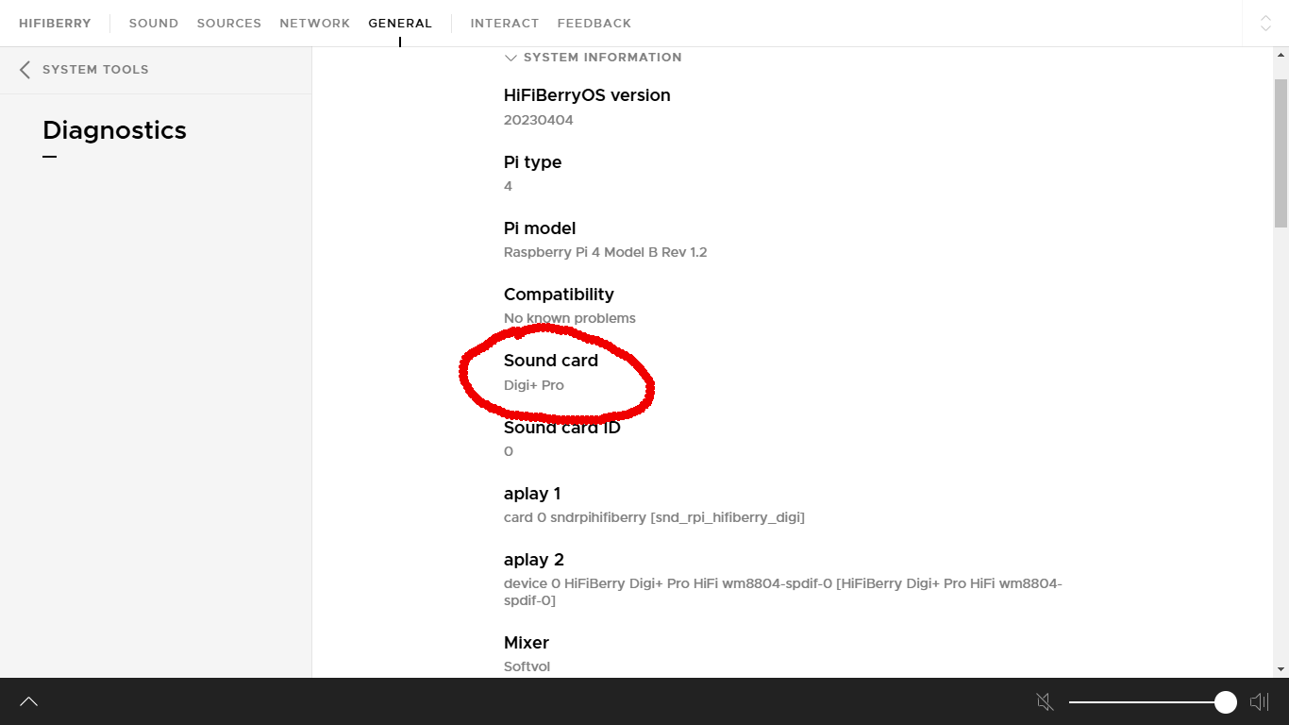Click the scrollbar up arrow
This screenshot has height=725, width=1289.
tap(1281, 55)
